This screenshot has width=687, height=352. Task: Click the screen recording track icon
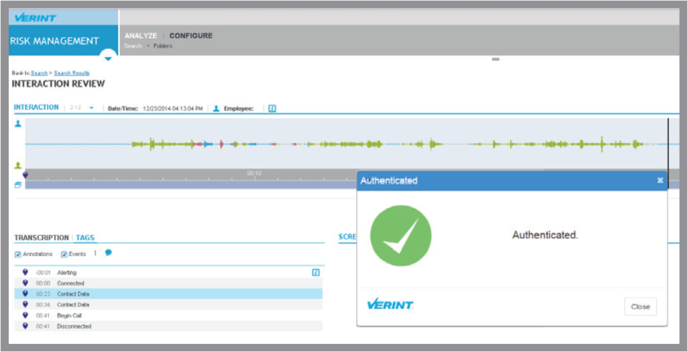tap(18, 185)
